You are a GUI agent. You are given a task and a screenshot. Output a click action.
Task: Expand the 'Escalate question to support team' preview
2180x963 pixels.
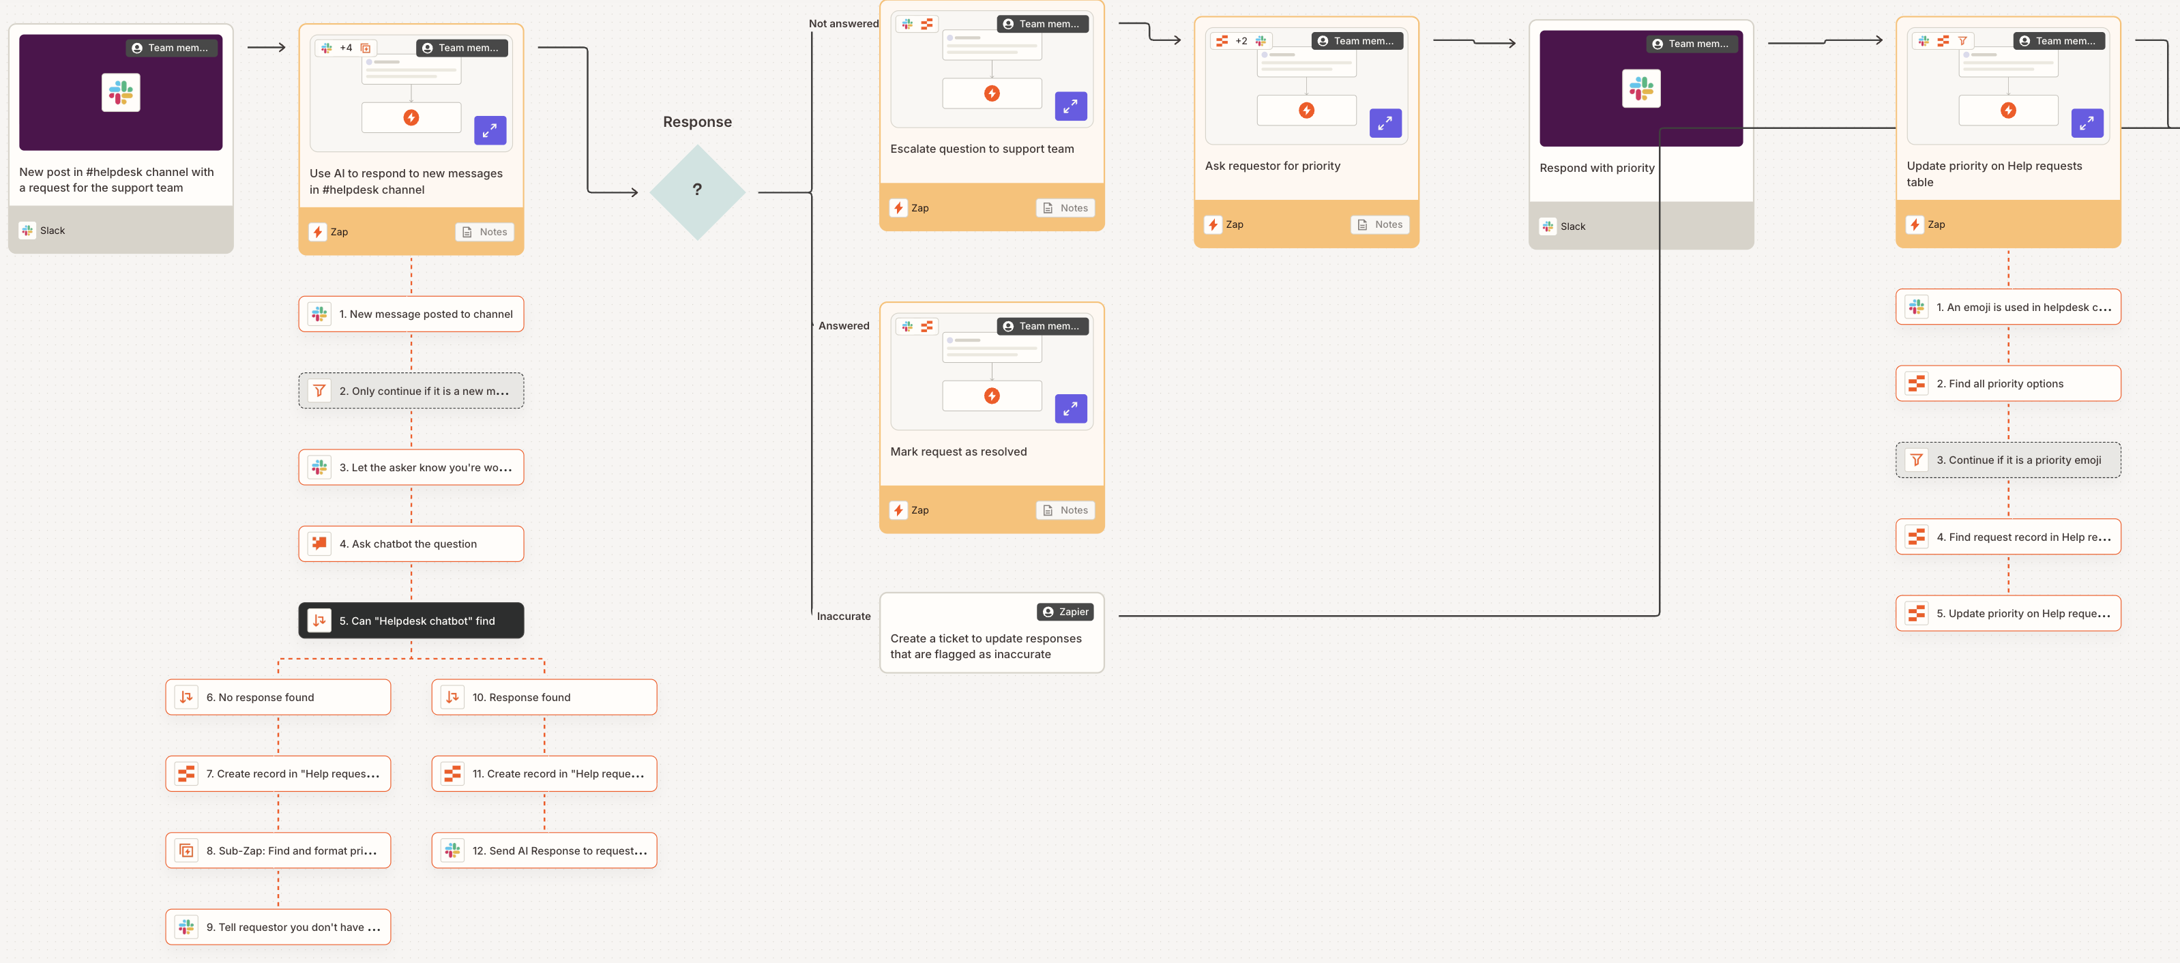1070,106
